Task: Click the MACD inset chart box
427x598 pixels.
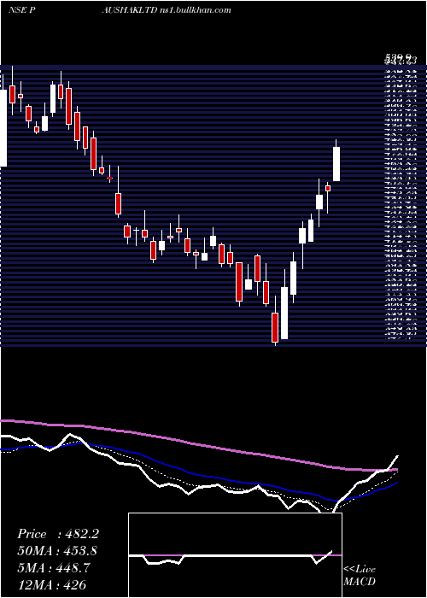Action: click(x=235, y=555)
